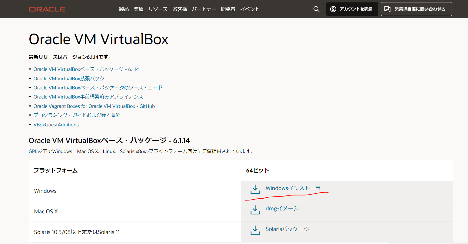Screen dimensions: 468x244
Task: Click the Oracle VM VirtualBox page title
Action: 98,39
